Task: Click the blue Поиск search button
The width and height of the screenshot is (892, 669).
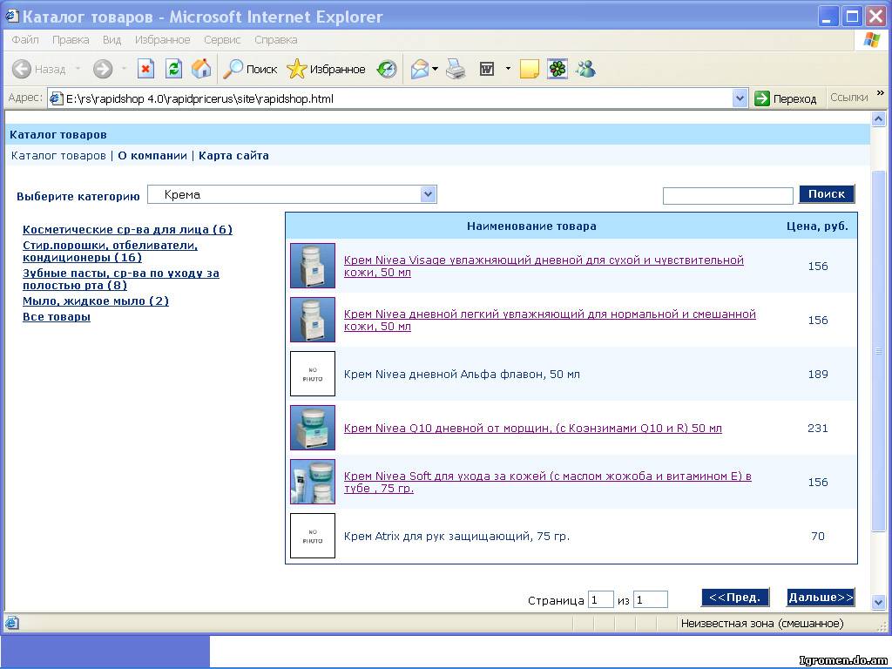Action: point(827,194)
